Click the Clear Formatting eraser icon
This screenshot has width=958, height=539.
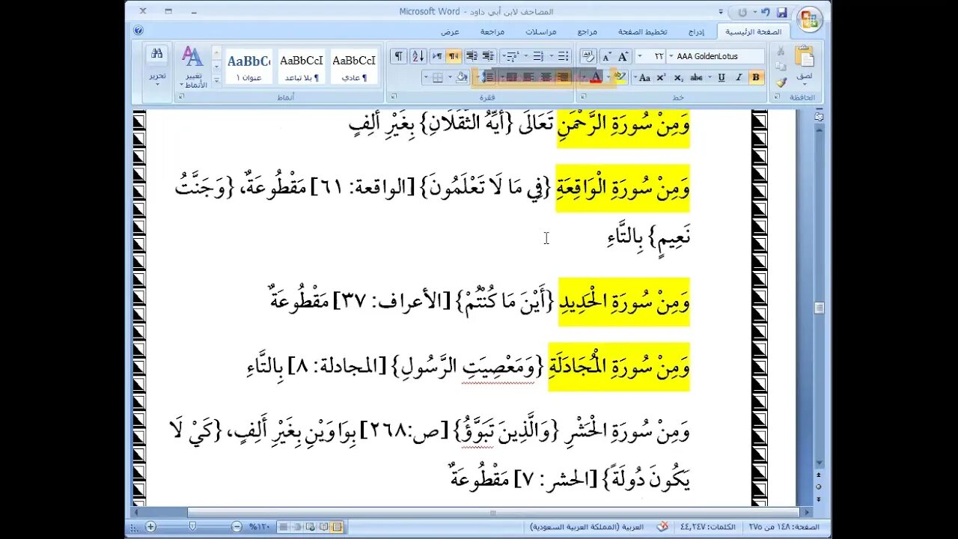(589, 56)
